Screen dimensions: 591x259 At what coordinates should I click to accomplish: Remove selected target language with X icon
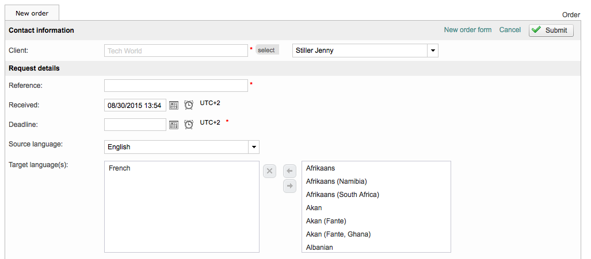270,171
